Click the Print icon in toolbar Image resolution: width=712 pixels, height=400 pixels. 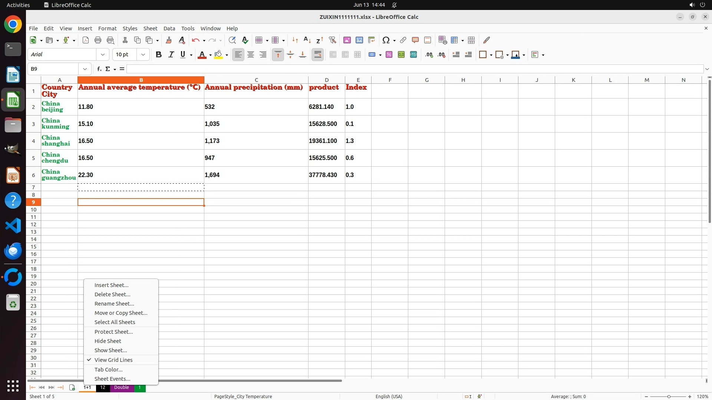(x=98, y=40)
